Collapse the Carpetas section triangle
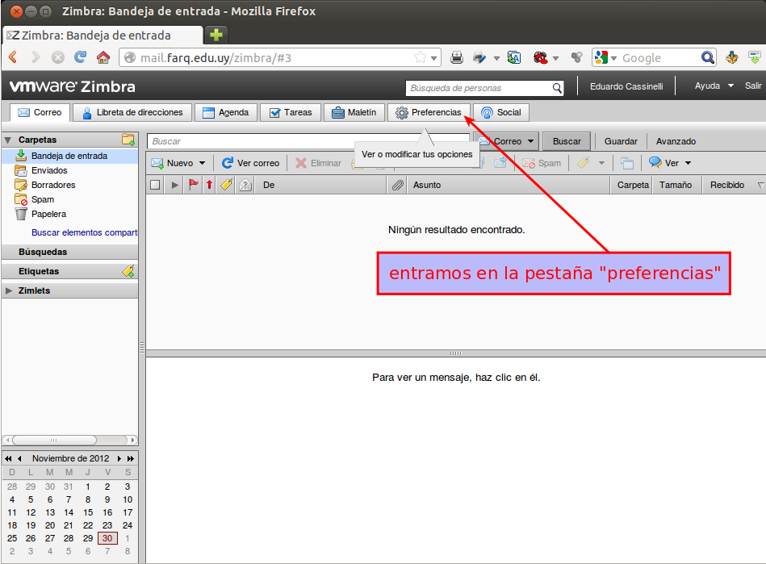This screenshot has height=564, width=766. [8, 140]
